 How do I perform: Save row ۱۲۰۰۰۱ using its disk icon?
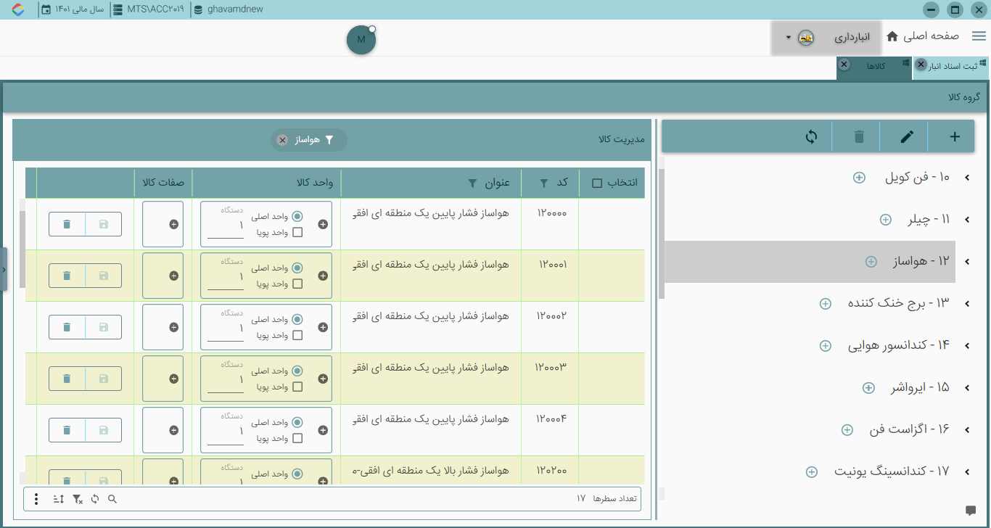click(x=104, y=276)
